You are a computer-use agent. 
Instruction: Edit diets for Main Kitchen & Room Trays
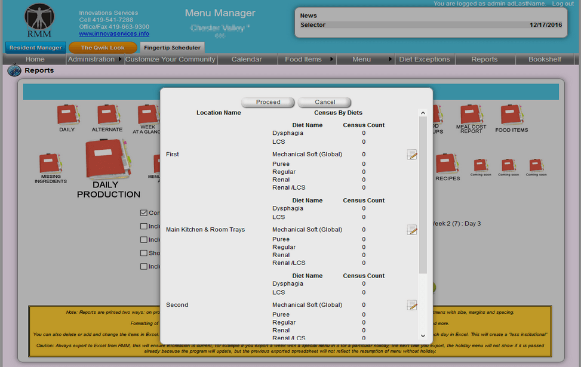[411, 229]
